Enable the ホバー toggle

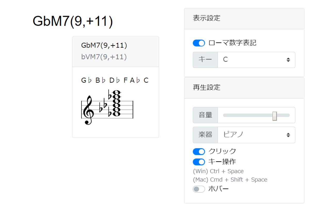coord(199,189)
